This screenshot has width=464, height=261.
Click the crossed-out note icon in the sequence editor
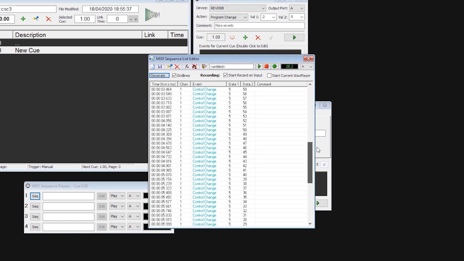point(194,67)
